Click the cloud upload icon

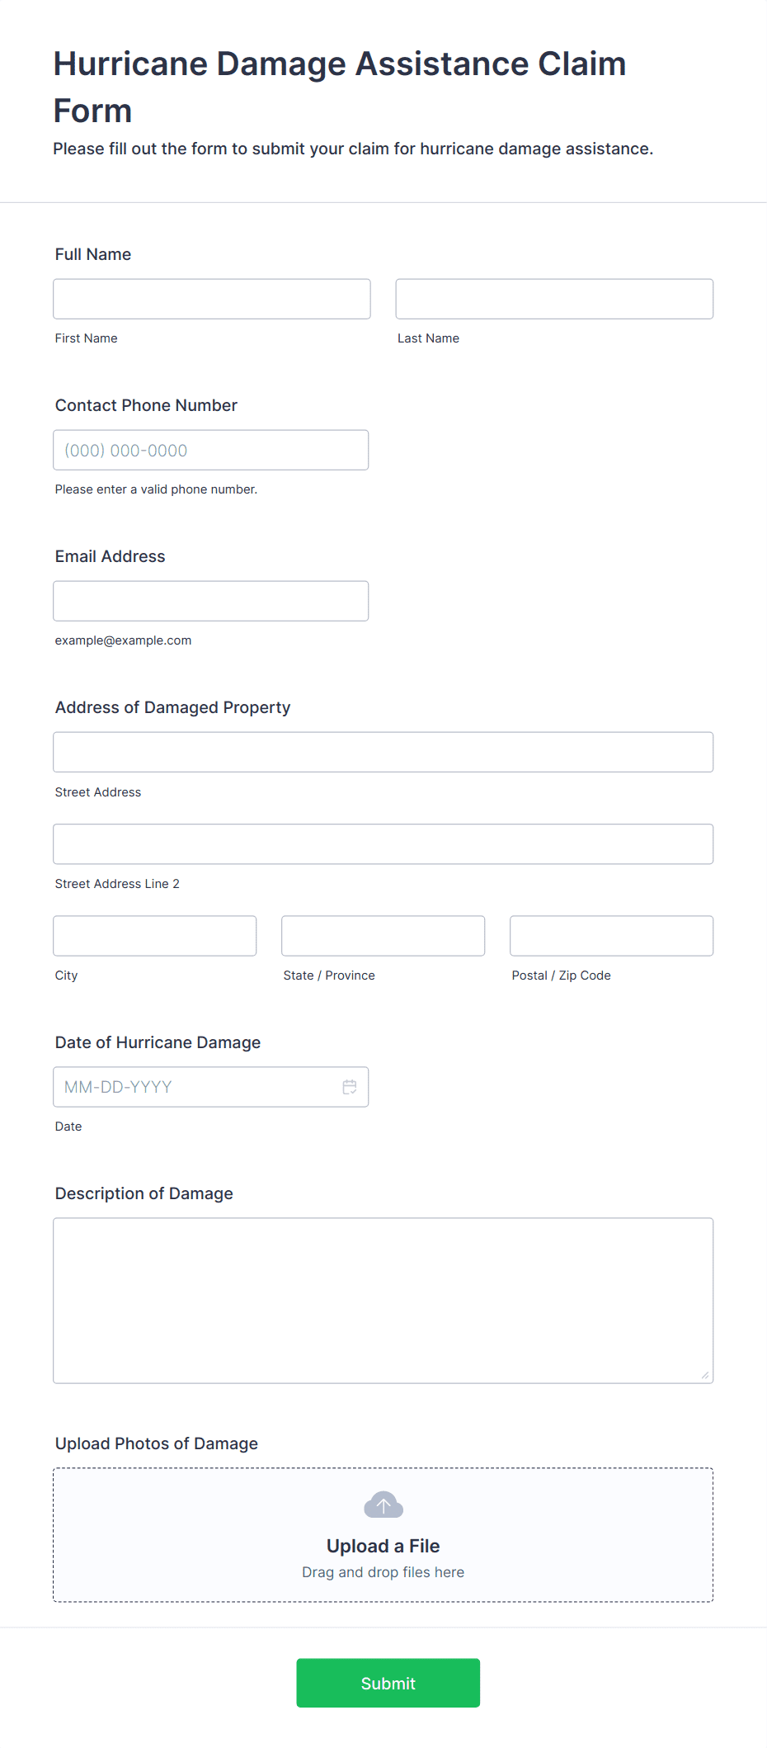point(383,1505)
